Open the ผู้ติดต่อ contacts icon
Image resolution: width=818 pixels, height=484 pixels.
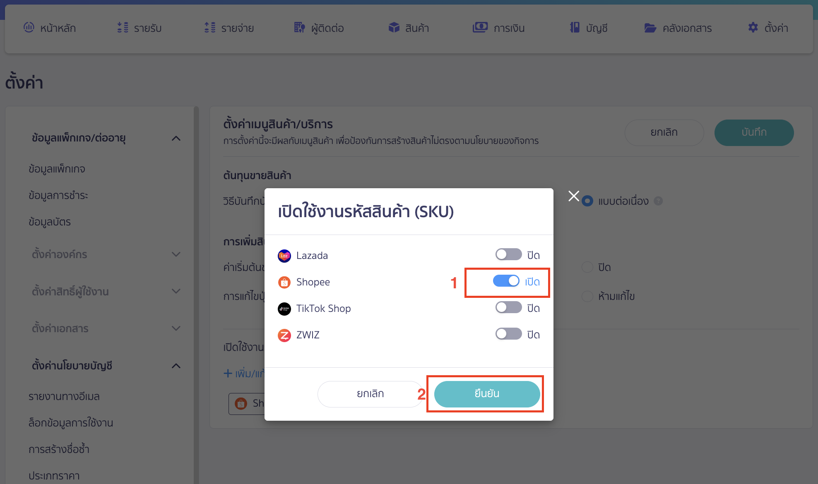(299, 28)
